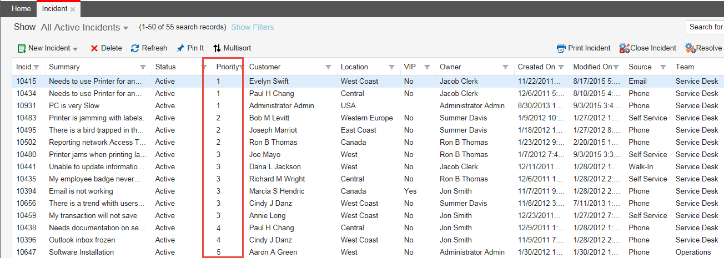
Task: Click the Close Incident toolbar icon
Action: 624,48
